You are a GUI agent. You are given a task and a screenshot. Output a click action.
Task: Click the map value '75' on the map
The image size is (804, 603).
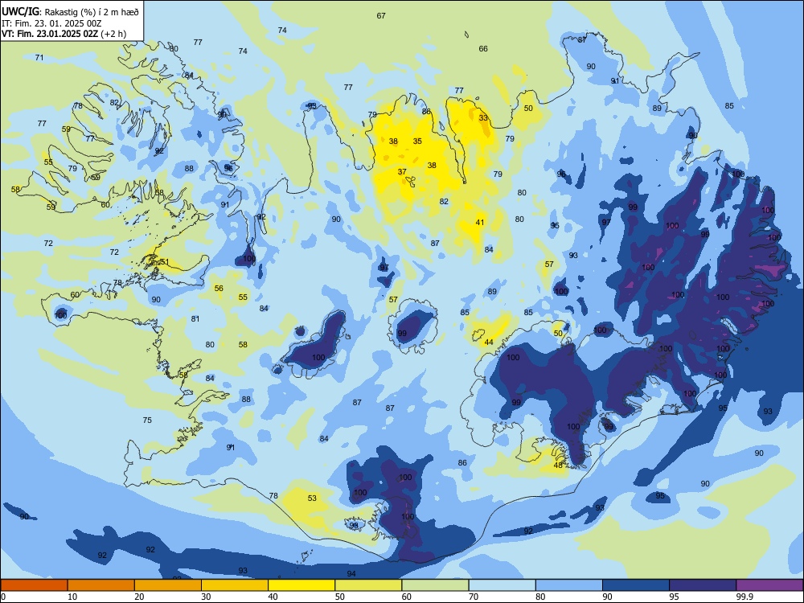[x=147, y=420]
